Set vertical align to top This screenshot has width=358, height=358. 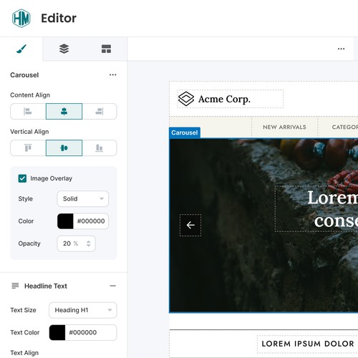click(28, 148)
